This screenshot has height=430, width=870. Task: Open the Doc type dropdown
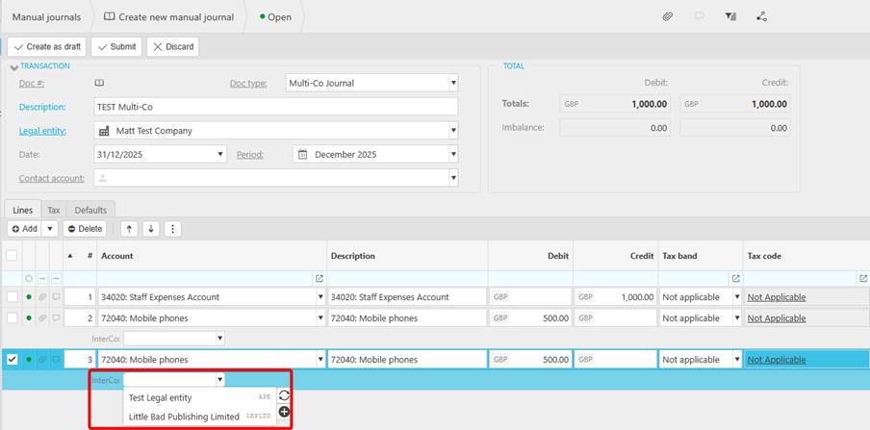click(453, 84)
